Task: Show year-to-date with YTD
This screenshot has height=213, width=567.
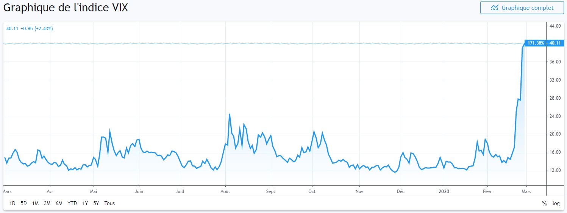Action: tap(72, 203)
